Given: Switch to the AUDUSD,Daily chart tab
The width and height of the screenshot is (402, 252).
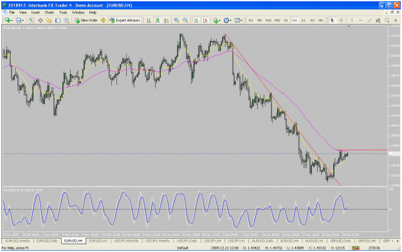Looking at the screenshot, I should [262, 241].
